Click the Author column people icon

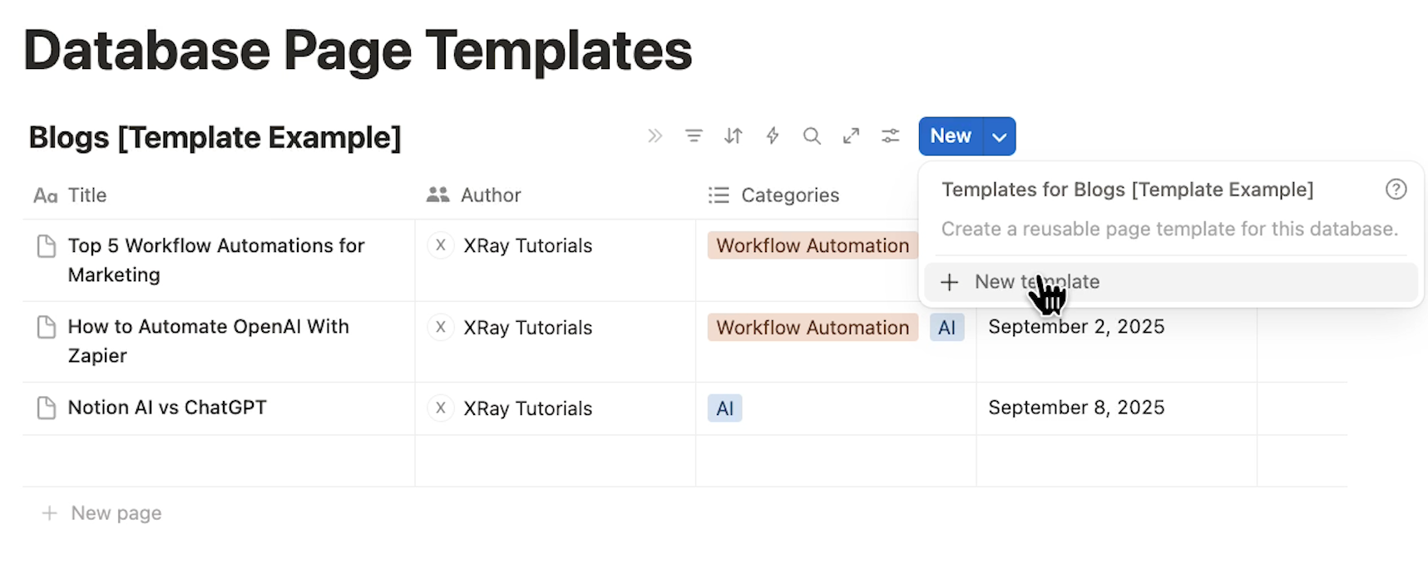(437, 195)
